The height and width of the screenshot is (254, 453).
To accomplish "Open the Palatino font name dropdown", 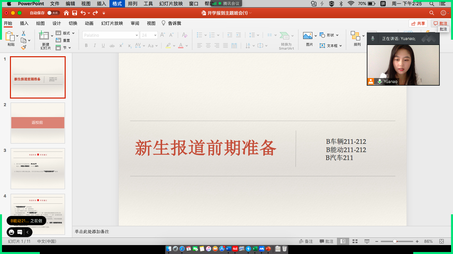I will (136, 35).
